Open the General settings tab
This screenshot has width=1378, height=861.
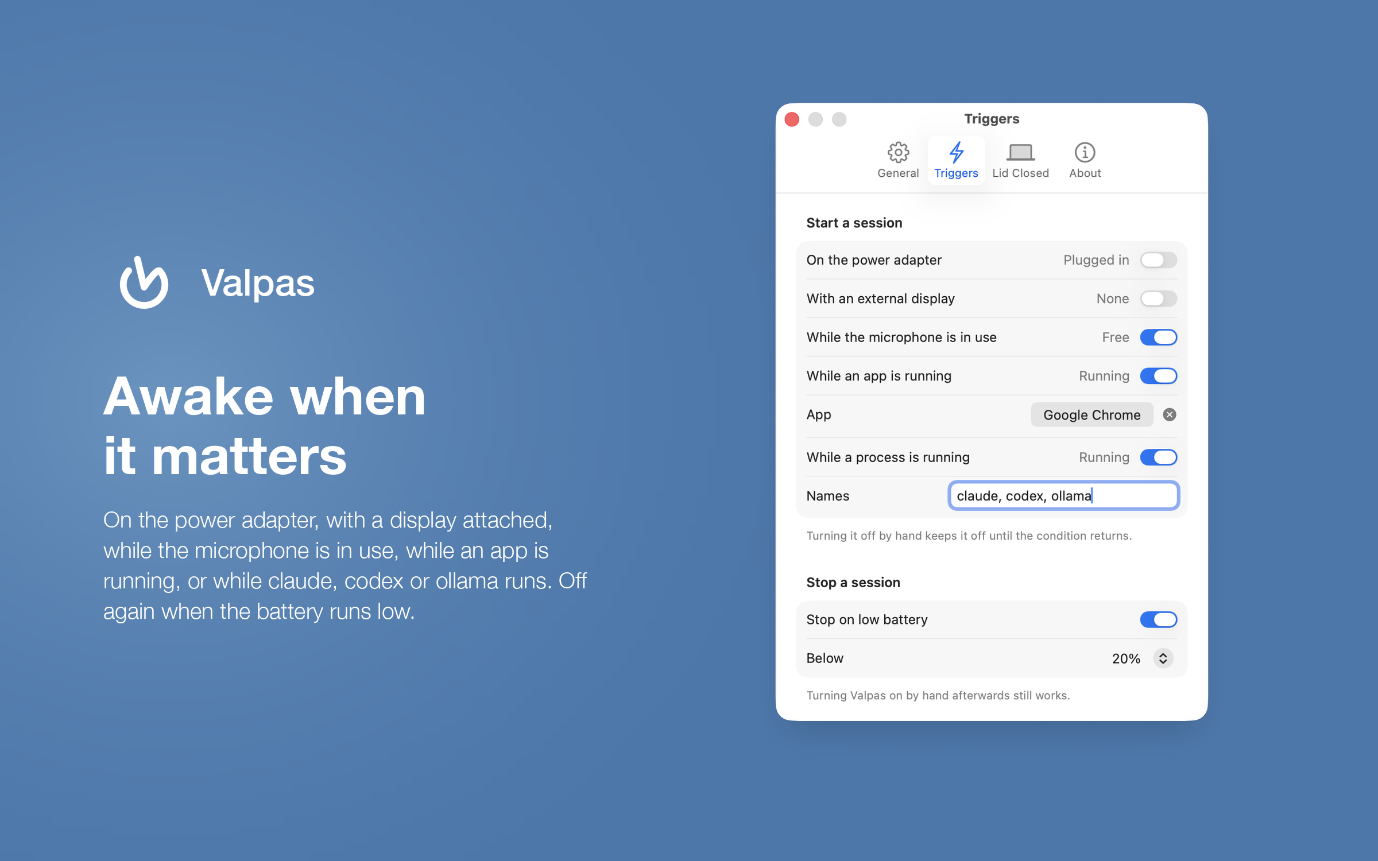coord(898,160)
